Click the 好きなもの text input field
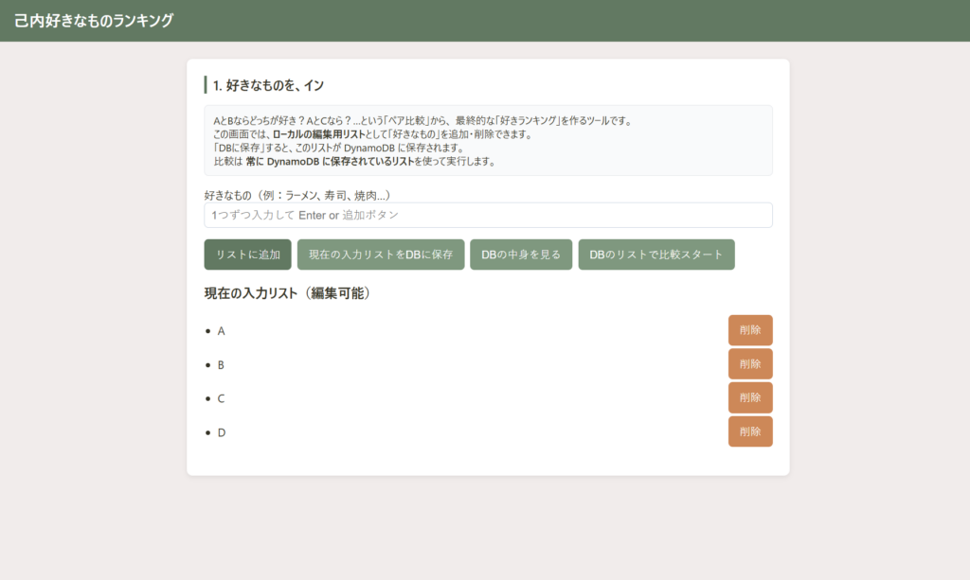The image size is (970, 580). pyautogui.click(x=488, y=215)
